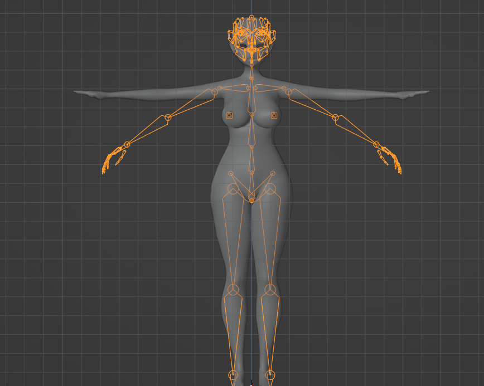The width and height of the screenshot is (484, 386).
Task: Select the character's left hand finger bones
Action: pos(390,160)
